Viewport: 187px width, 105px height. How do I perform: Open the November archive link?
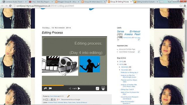[124, 70]
